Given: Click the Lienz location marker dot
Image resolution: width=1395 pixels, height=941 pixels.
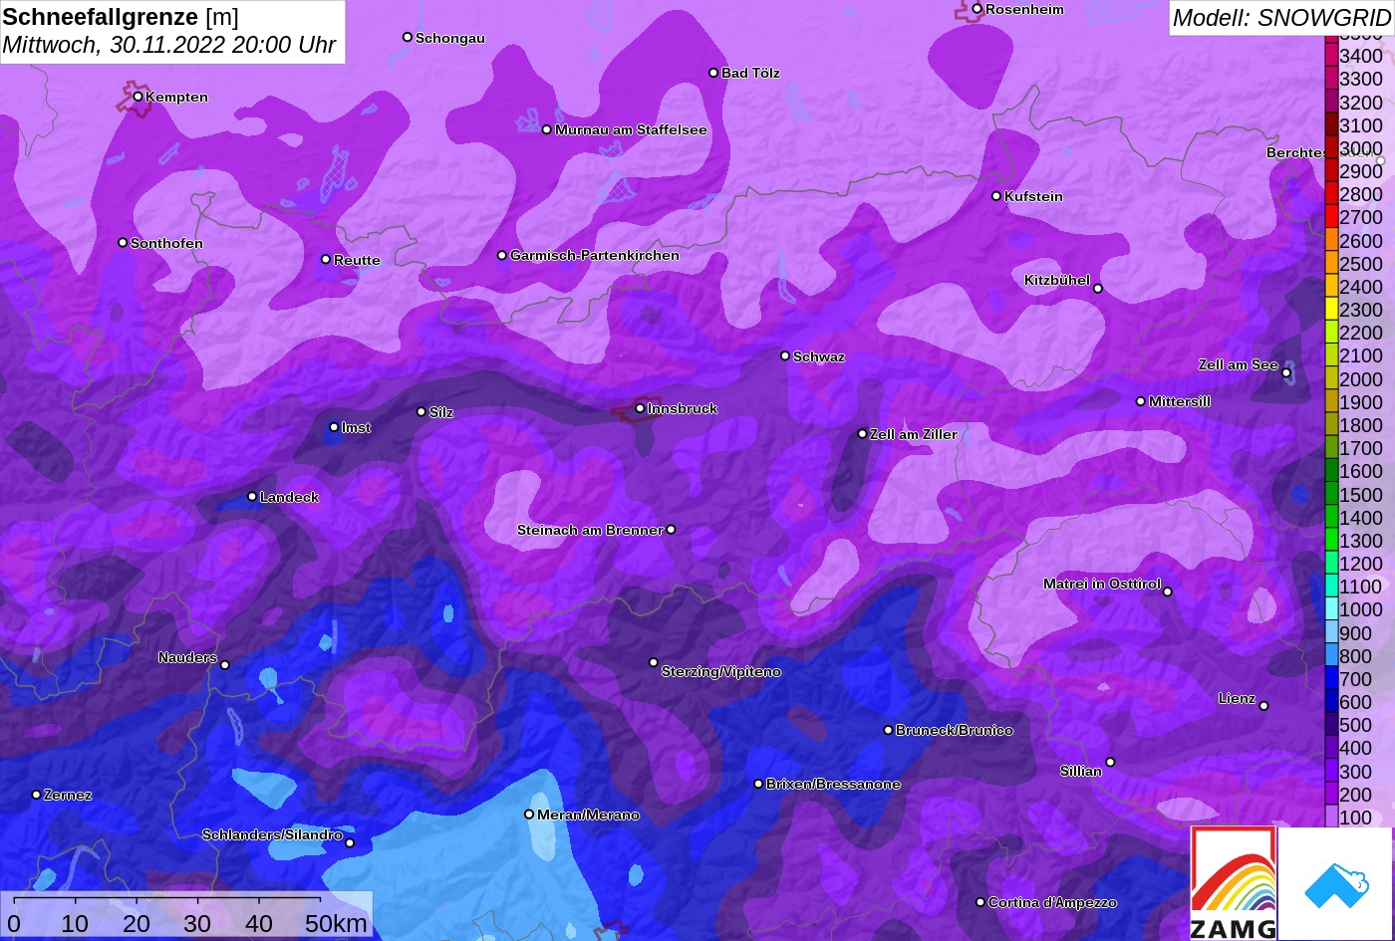Looking at the screenshot, I should coord(1263,706).
